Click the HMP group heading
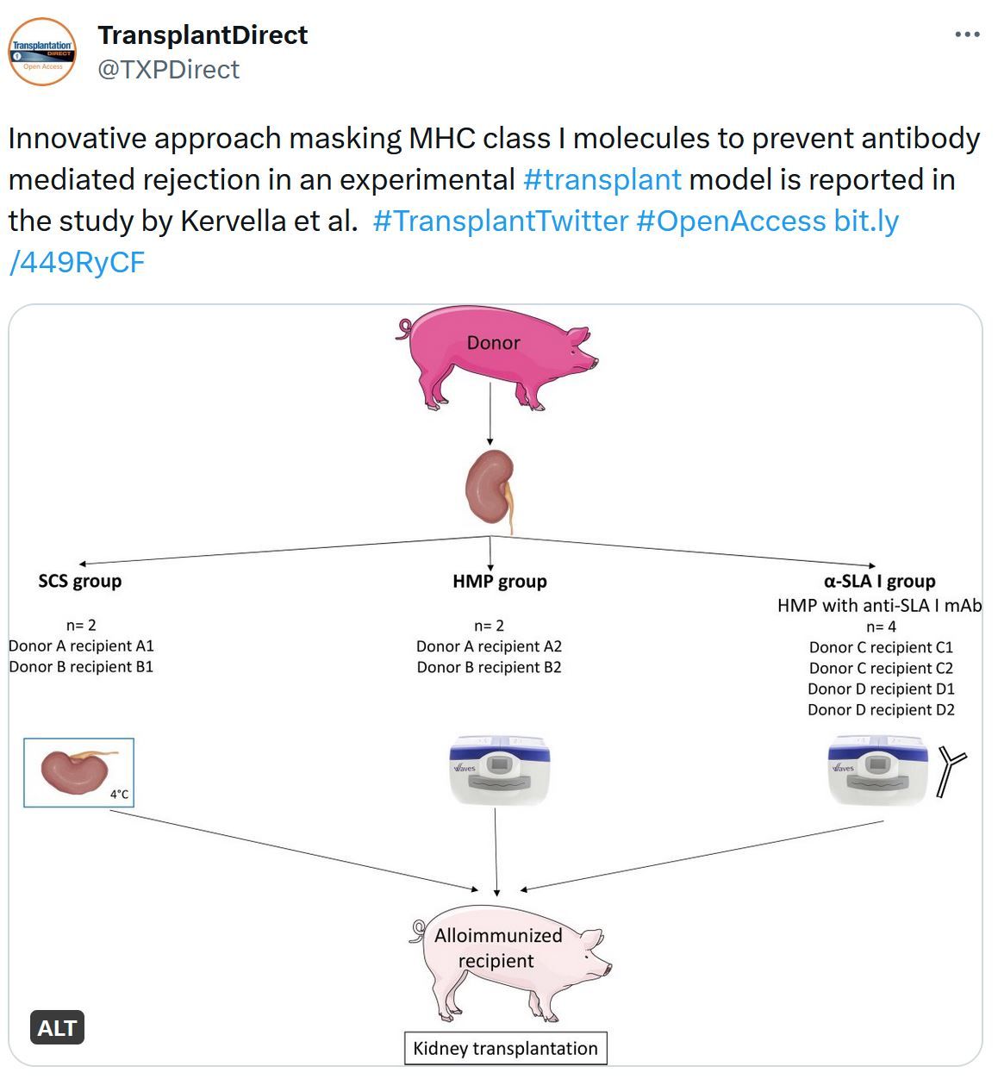The image size is (998, 1085). tap(500, 582)
